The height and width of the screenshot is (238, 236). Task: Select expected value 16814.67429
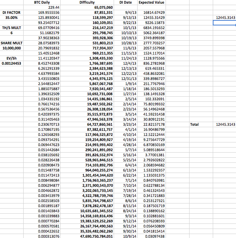[x=151, y=13]
